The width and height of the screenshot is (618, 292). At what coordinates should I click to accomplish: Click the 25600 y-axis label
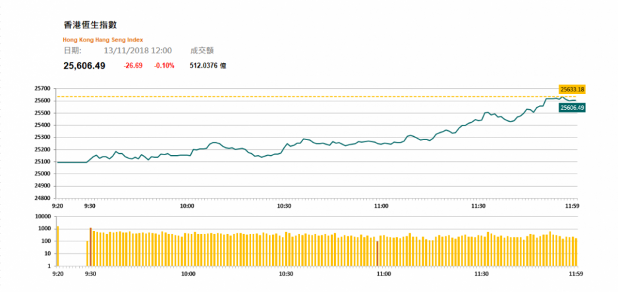43,101
